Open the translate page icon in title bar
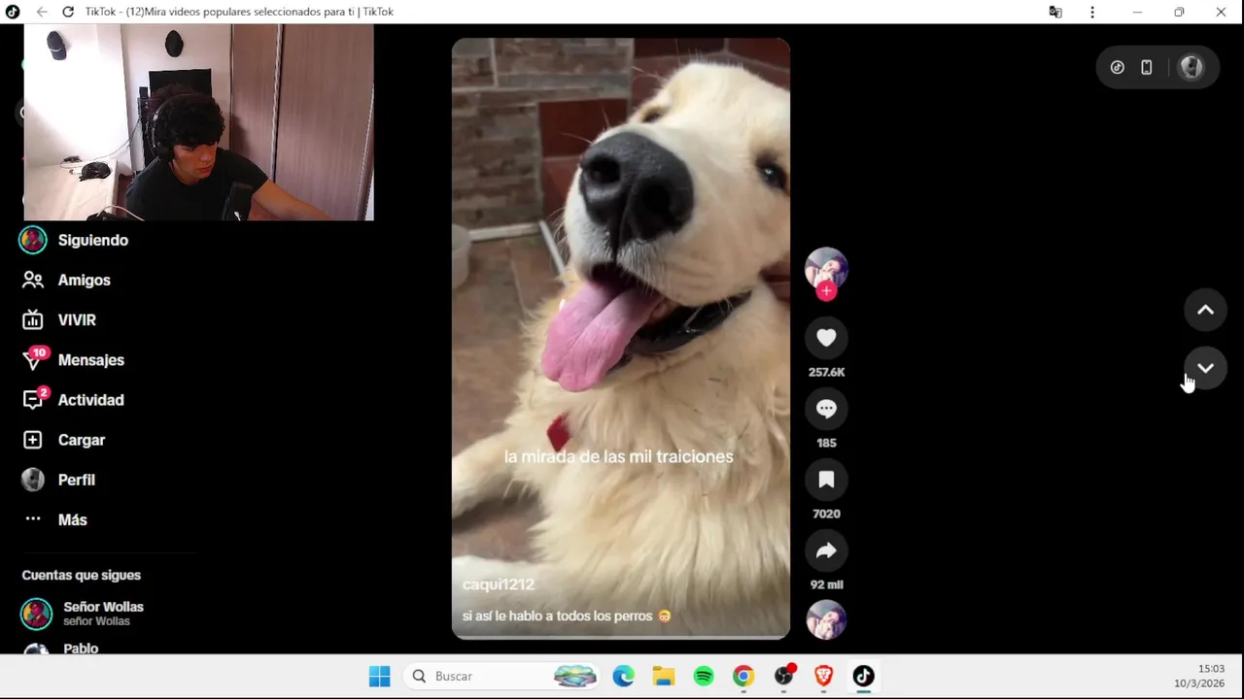Viewport: 1244px width, 699px height. (x=1055, y=12)
